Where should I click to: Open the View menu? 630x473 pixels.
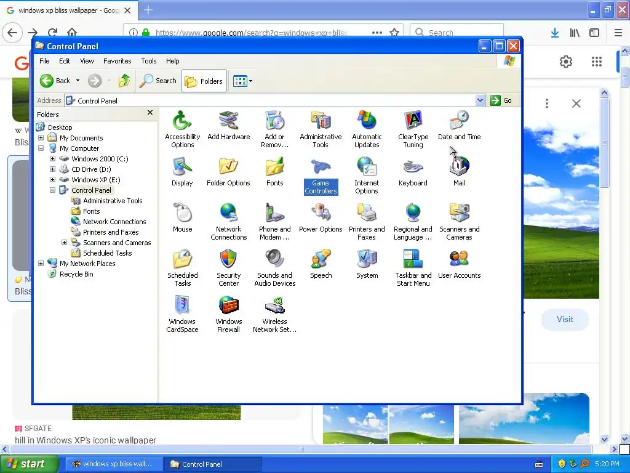(x=87, y=61)
